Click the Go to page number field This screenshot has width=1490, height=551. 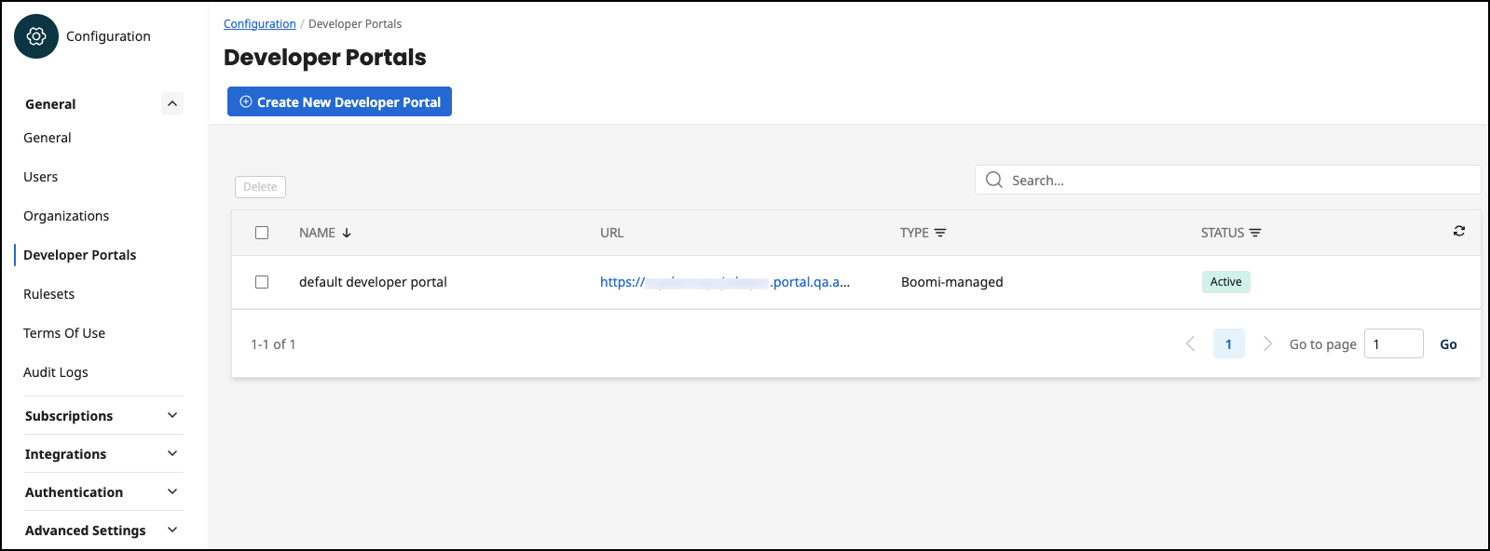tap(1393, 344)
